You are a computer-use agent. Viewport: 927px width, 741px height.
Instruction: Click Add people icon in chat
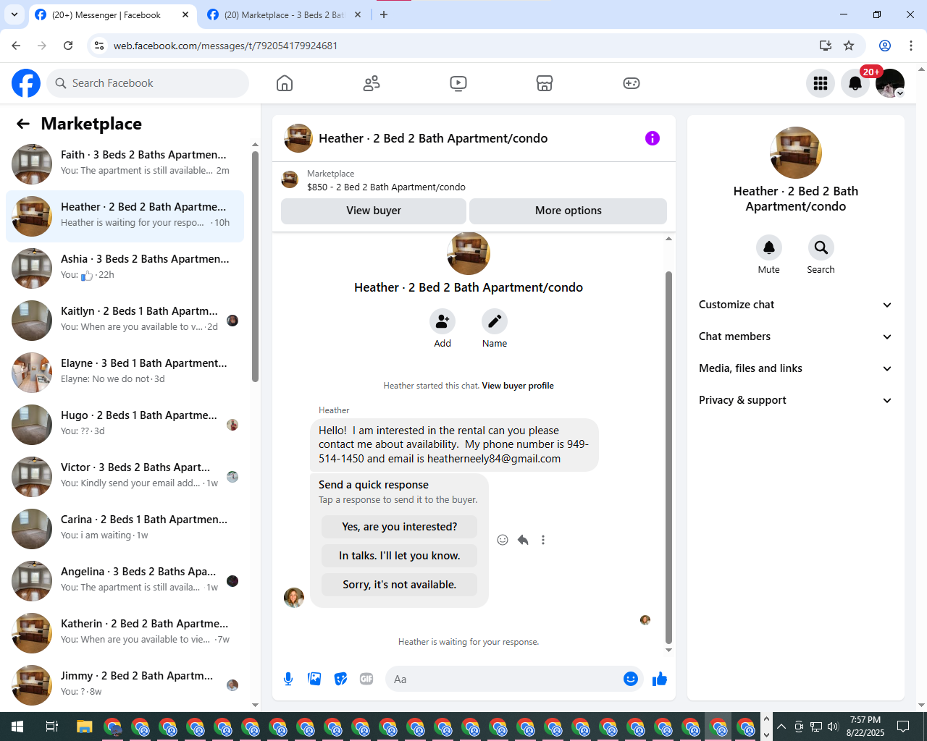click(x=442, y=321)
